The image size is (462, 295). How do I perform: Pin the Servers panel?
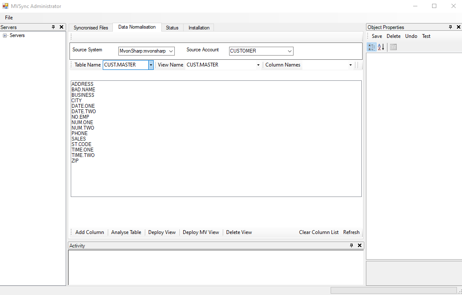point(53,27)
